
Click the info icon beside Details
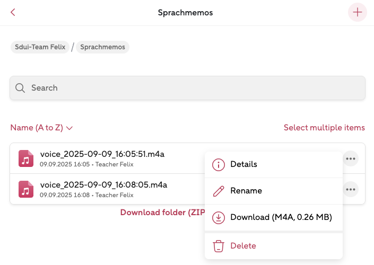pyautogui.click(x=218, y=164)
